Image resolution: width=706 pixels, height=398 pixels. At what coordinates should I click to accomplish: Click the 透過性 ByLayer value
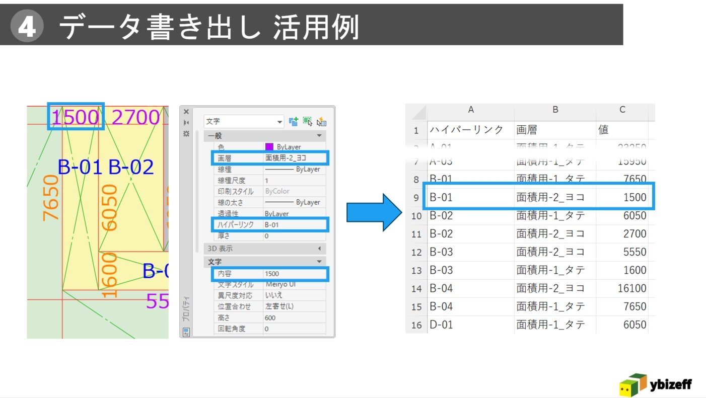click(x=295, y=213)
